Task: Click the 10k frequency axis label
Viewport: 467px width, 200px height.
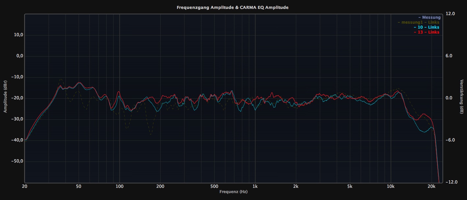Action: pos(391,187)
